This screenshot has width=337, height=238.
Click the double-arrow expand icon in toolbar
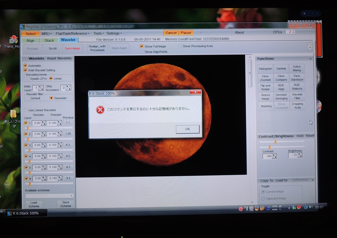click(x=309, y=47)
